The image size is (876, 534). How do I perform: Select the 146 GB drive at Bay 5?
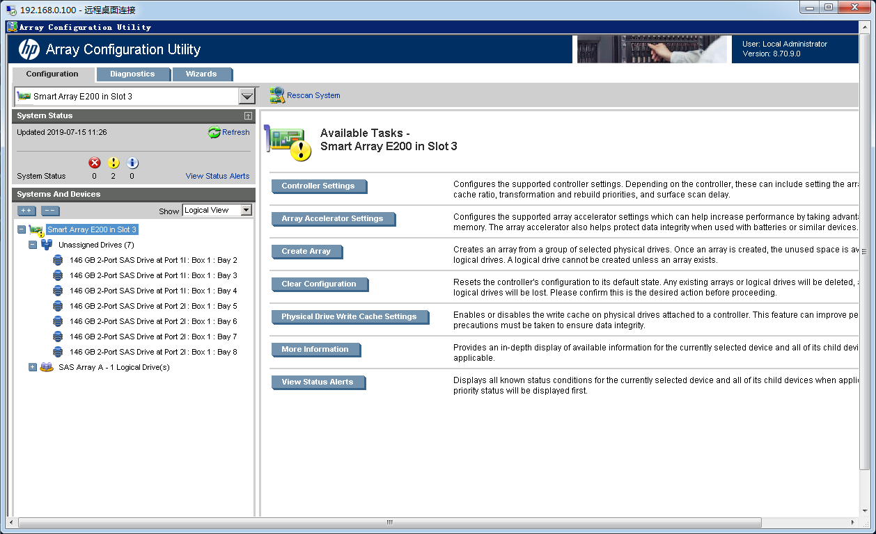pos(153,306)
